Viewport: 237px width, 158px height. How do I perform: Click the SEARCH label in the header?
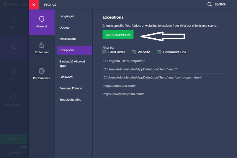[220, 4]
